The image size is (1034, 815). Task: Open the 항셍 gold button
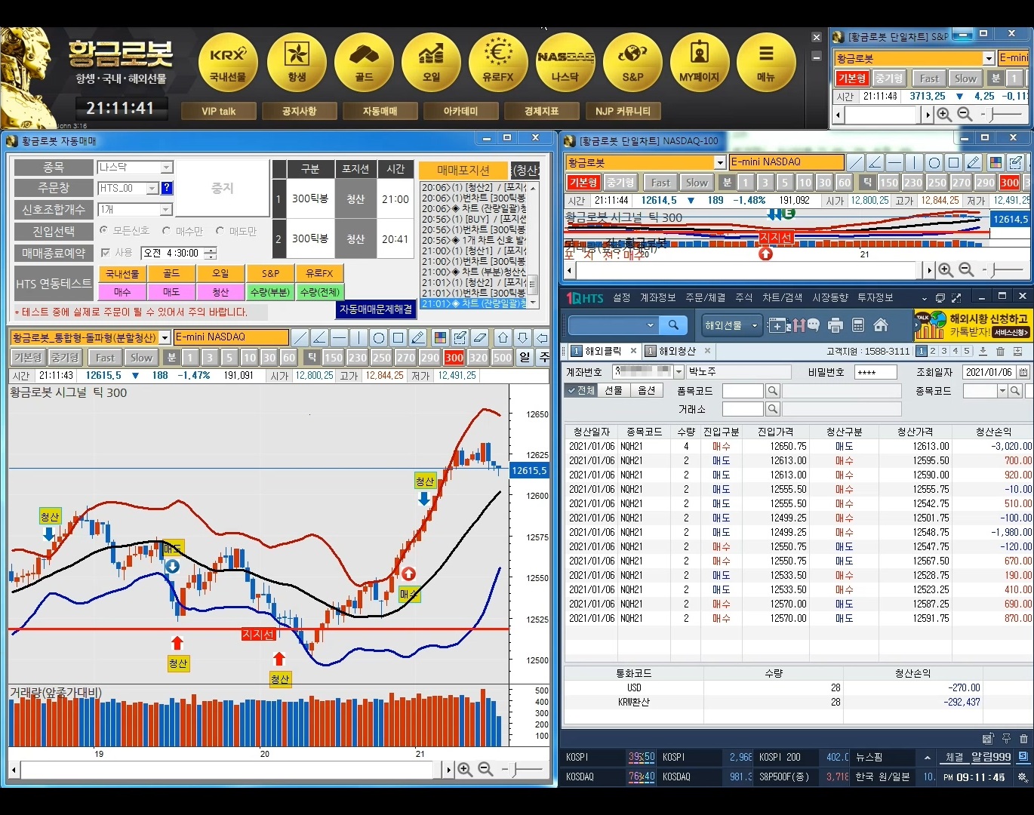pos(297,62)
